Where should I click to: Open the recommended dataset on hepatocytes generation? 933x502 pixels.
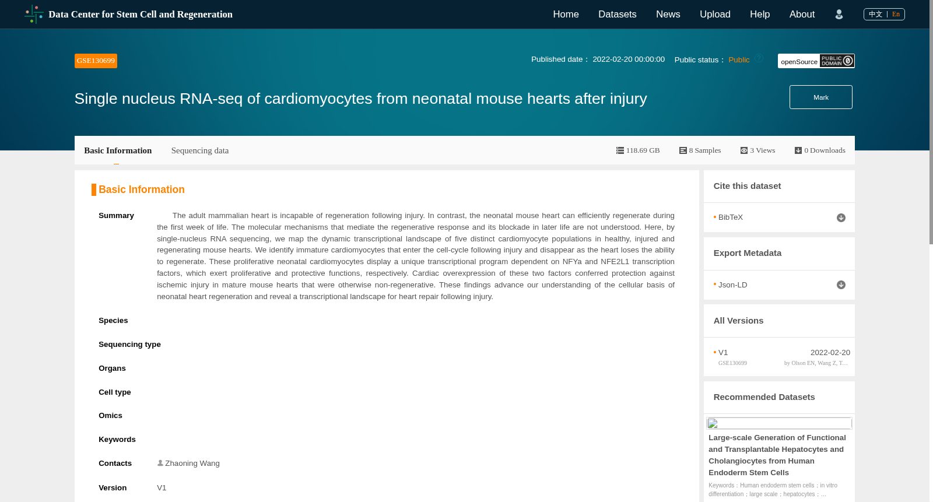pos(777,455)
